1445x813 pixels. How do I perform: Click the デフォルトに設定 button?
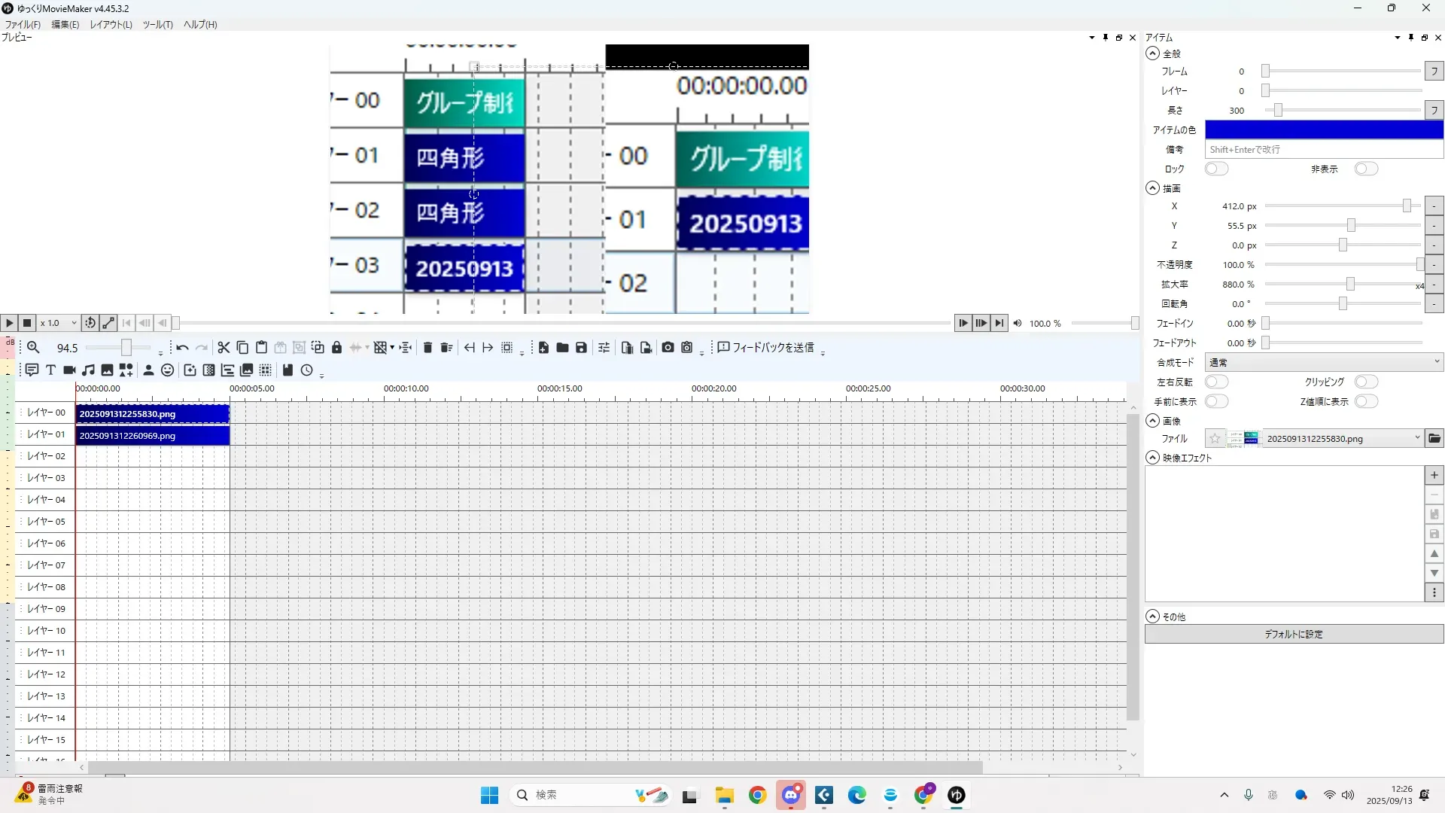1293,634
